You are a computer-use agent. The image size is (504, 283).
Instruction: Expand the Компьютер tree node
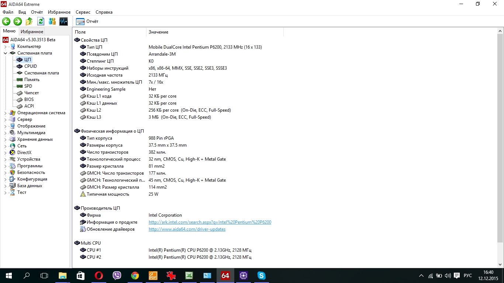(5, 46)
